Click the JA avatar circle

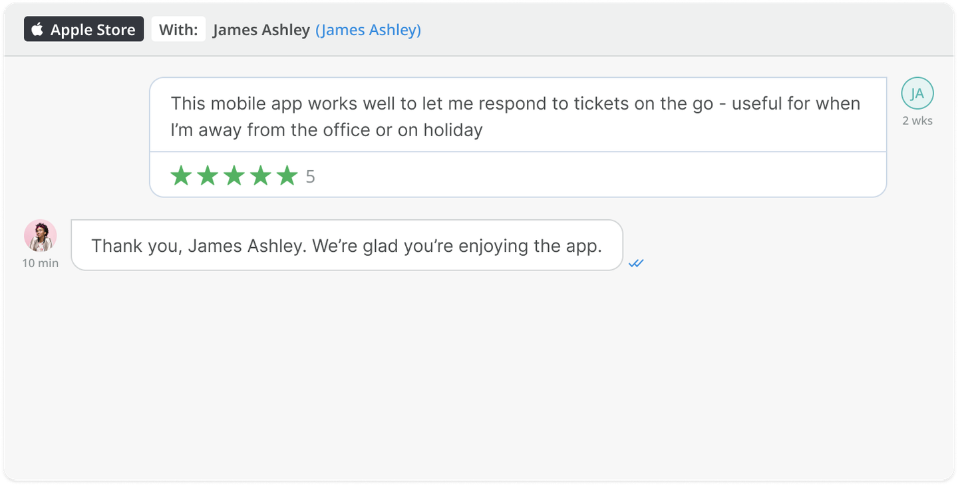917,94
